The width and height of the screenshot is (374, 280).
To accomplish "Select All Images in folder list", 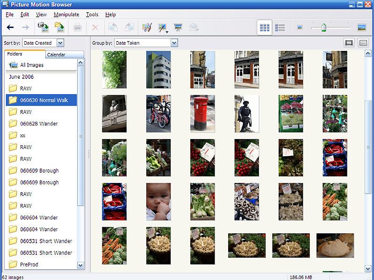I will tap(41, 65).
